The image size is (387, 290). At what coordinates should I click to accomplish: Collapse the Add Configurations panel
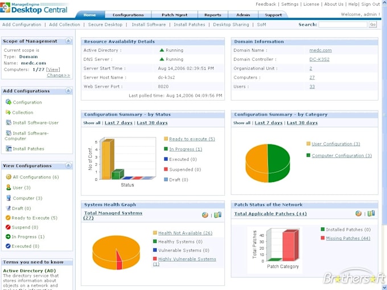pyautogui.click(x=68, y=91)
